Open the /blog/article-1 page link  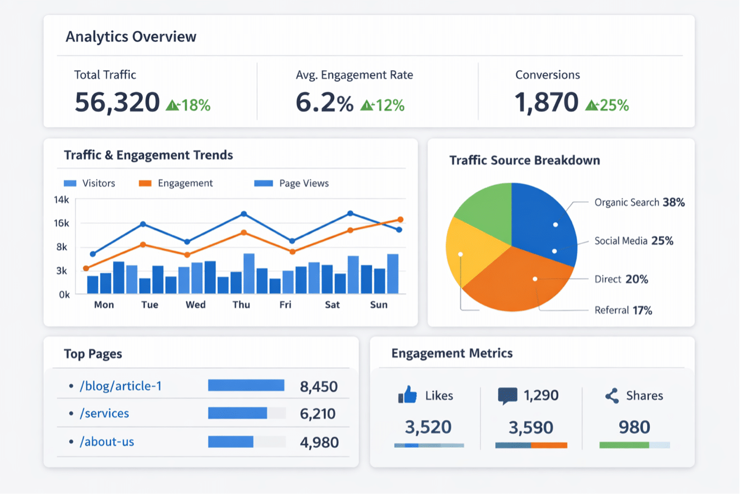click(121, 386)
